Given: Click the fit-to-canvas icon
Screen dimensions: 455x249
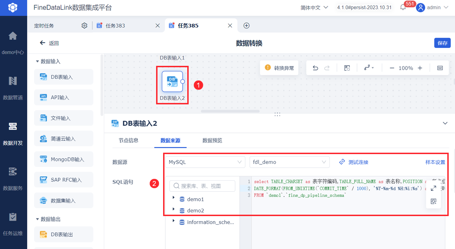Looking at the screenshot, I should coord(347,68).
